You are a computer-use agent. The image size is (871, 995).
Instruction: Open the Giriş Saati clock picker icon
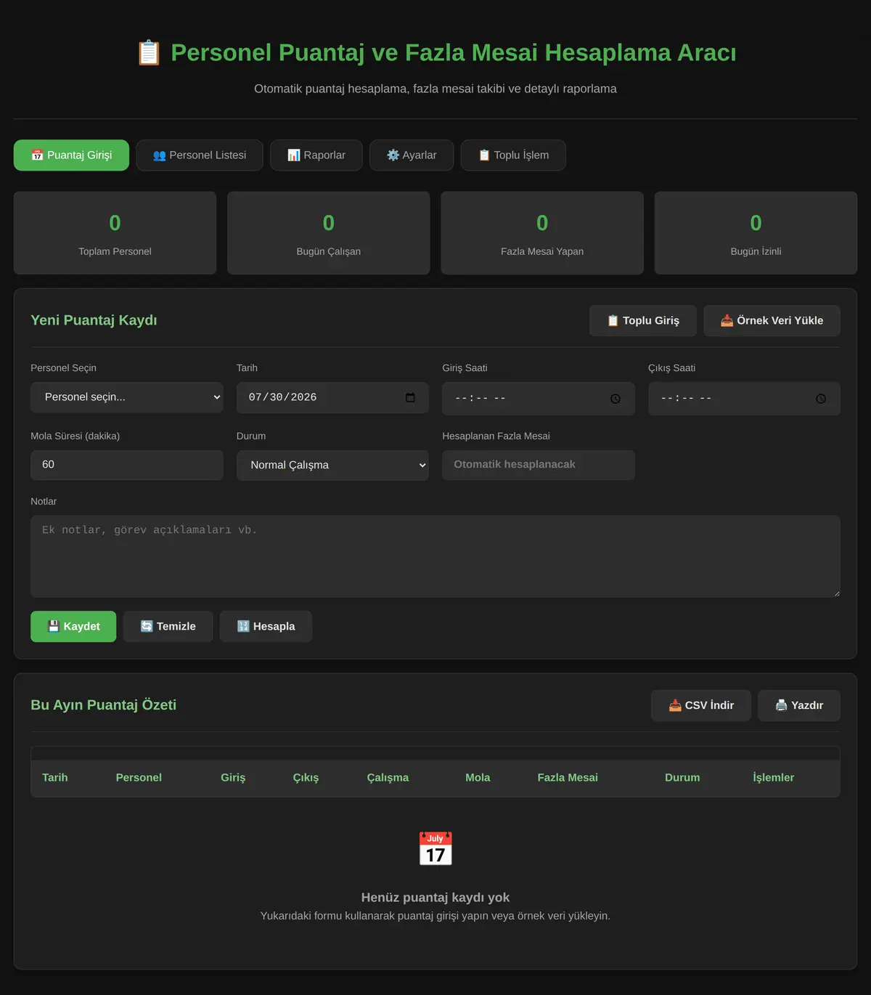point(616,399)
